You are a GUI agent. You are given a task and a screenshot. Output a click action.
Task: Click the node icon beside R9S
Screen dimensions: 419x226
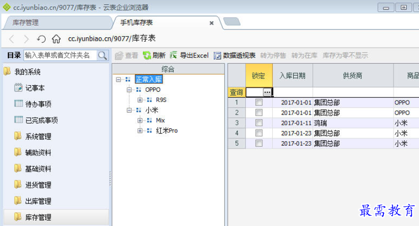click(x=149, y=100)
